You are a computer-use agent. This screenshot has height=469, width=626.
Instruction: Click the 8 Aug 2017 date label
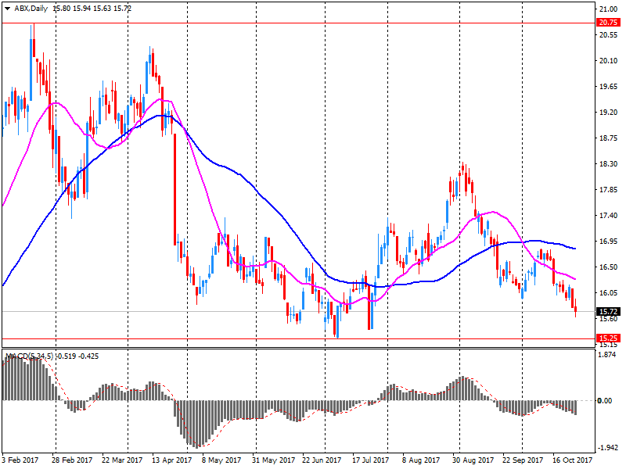pos(421,460)
